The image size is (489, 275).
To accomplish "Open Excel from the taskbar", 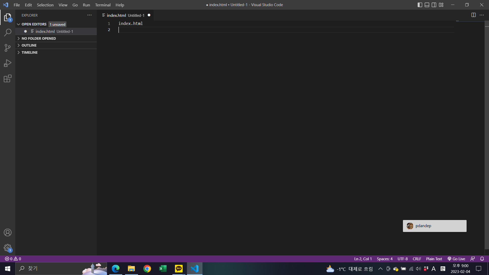I will pyautogui.click(x=163, y=269).
